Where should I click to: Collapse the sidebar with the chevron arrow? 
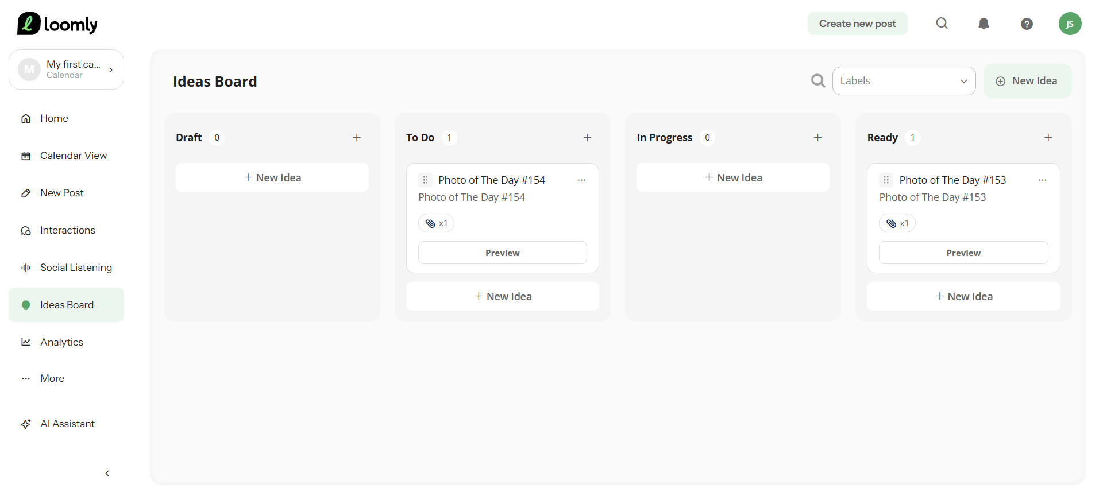107,474
